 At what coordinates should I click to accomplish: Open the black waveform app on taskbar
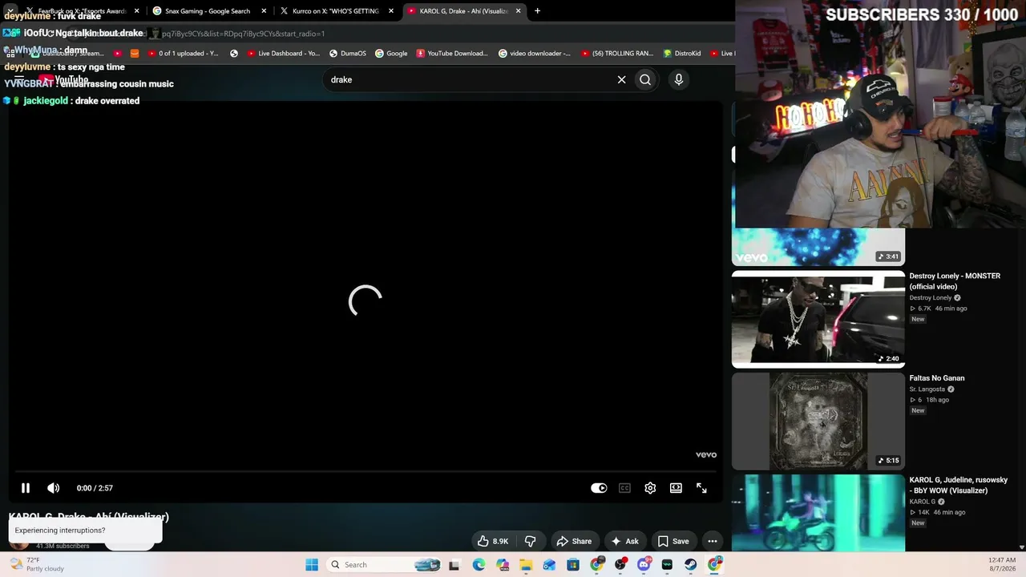tap(667, 565)
